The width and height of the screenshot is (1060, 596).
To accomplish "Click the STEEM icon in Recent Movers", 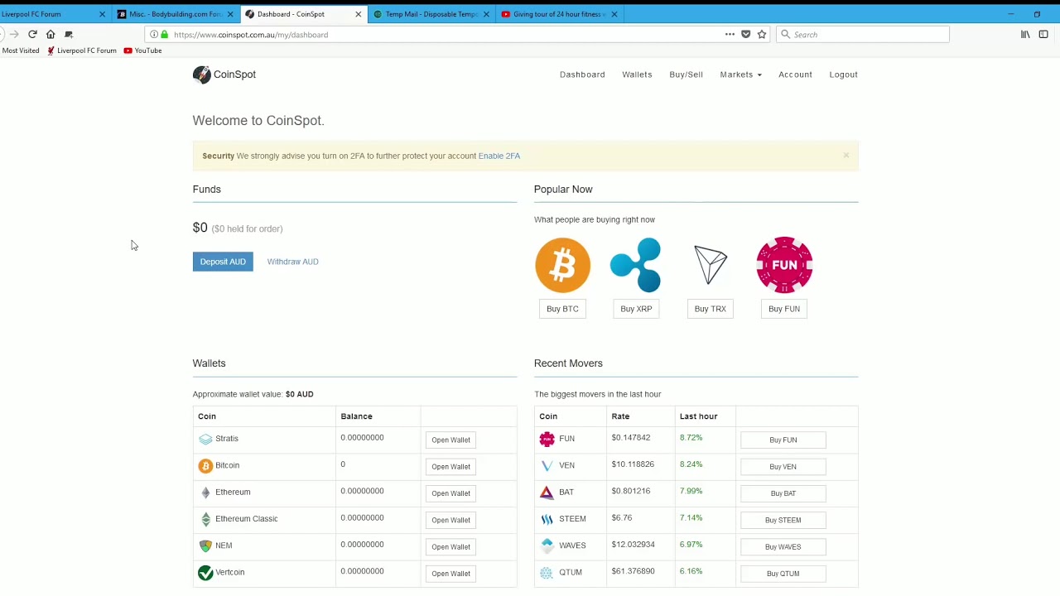I will click(x=547, y=520).
